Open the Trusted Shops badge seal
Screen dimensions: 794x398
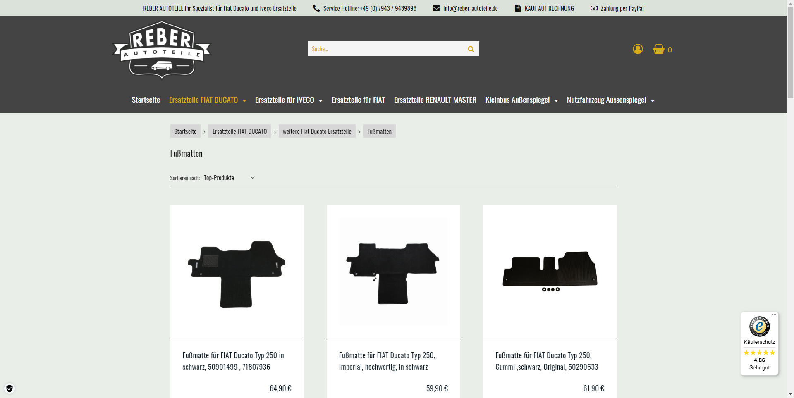759,327
